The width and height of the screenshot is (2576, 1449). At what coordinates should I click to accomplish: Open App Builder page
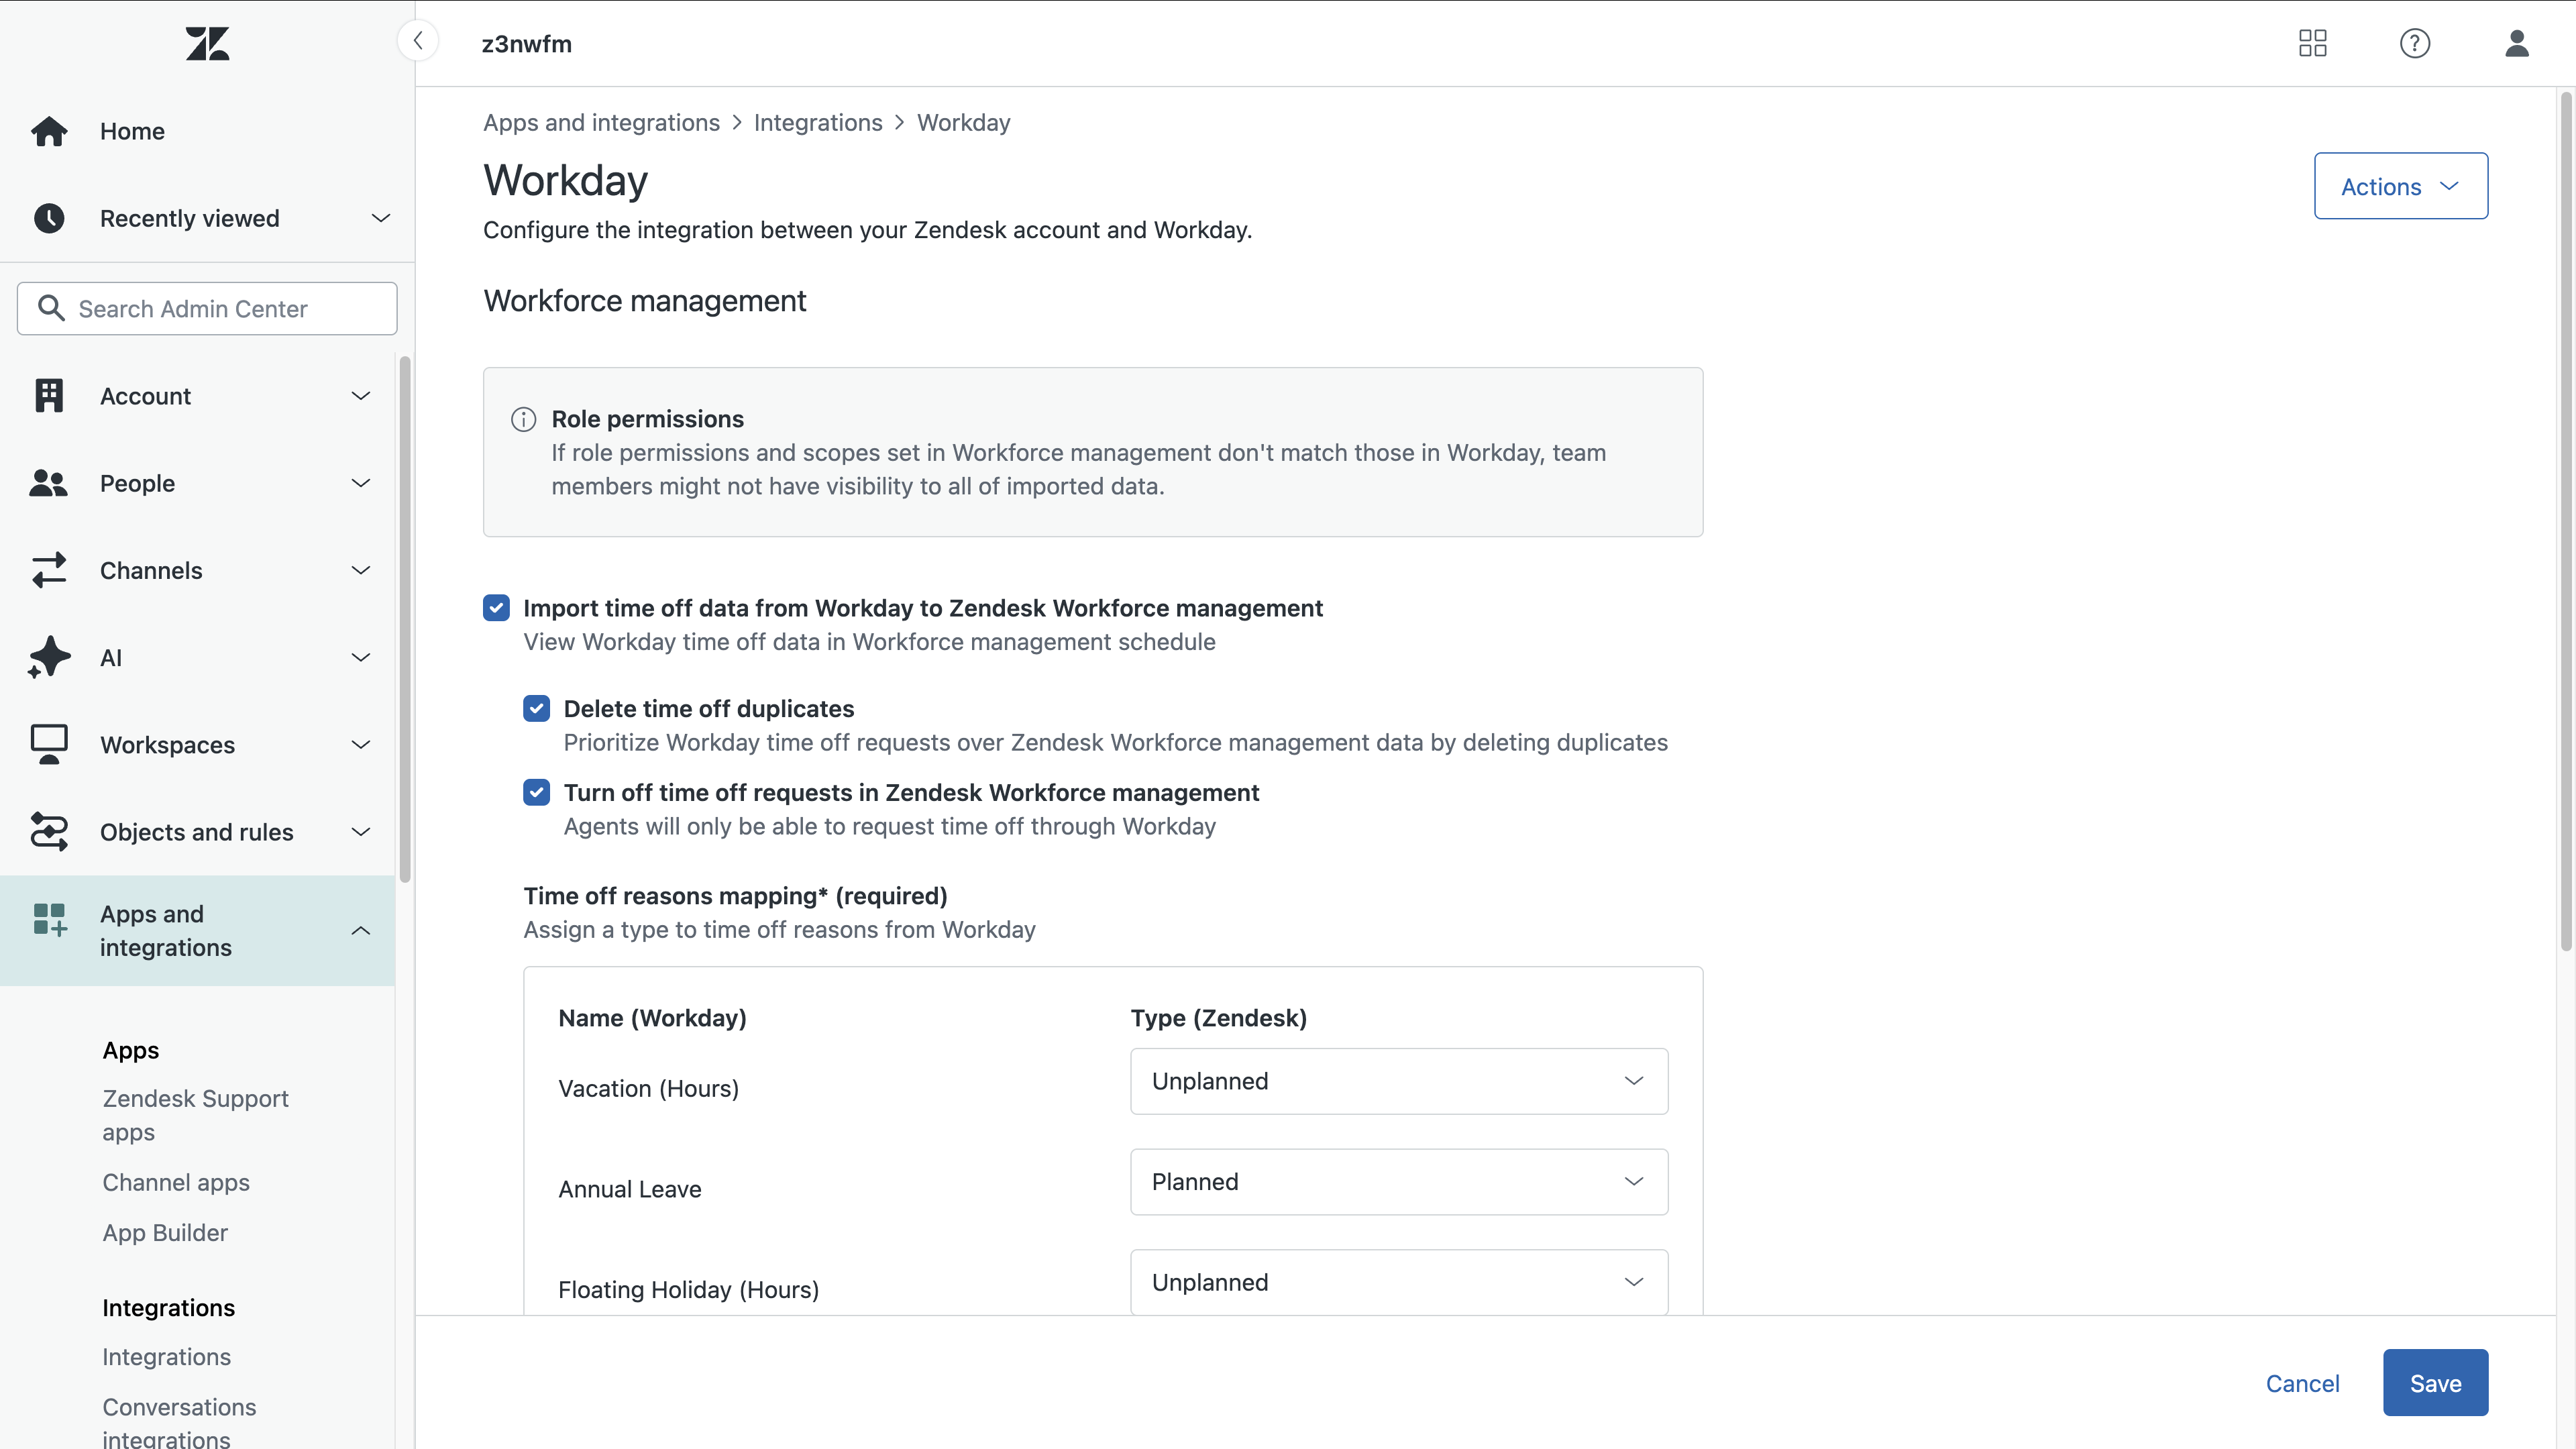(x=165, y=1232)
